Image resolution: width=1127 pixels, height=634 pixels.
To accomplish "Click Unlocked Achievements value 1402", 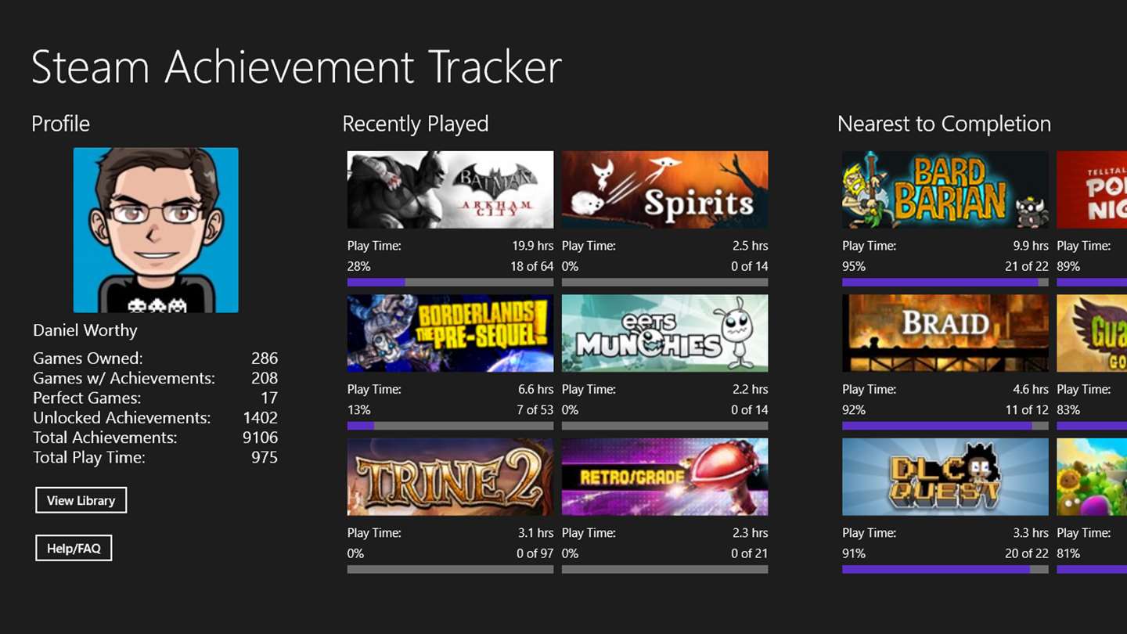I will [x=261, y=418].
